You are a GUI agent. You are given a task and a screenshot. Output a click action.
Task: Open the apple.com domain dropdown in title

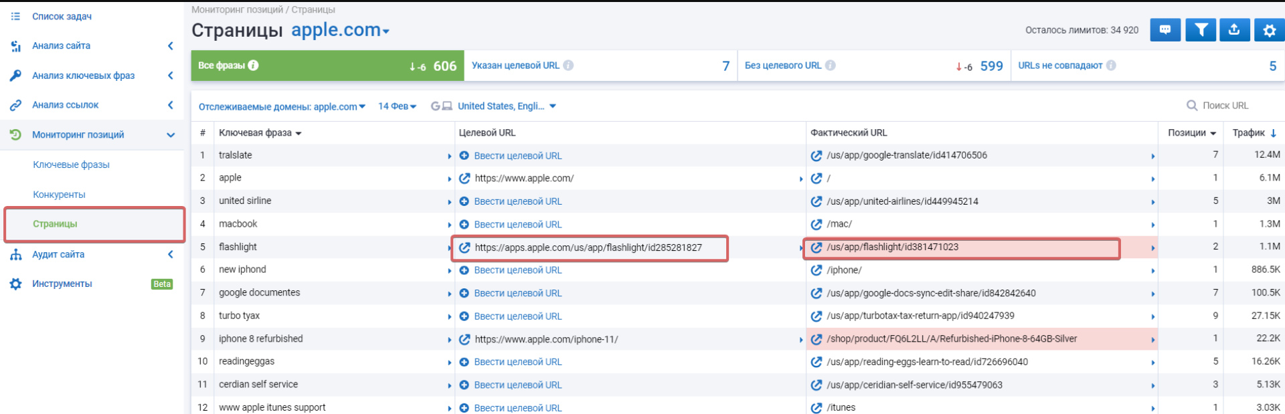pos(340,31)
